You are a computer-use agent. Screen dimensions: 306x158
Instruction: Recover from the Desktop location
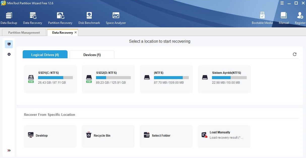[x=50, y=136]
